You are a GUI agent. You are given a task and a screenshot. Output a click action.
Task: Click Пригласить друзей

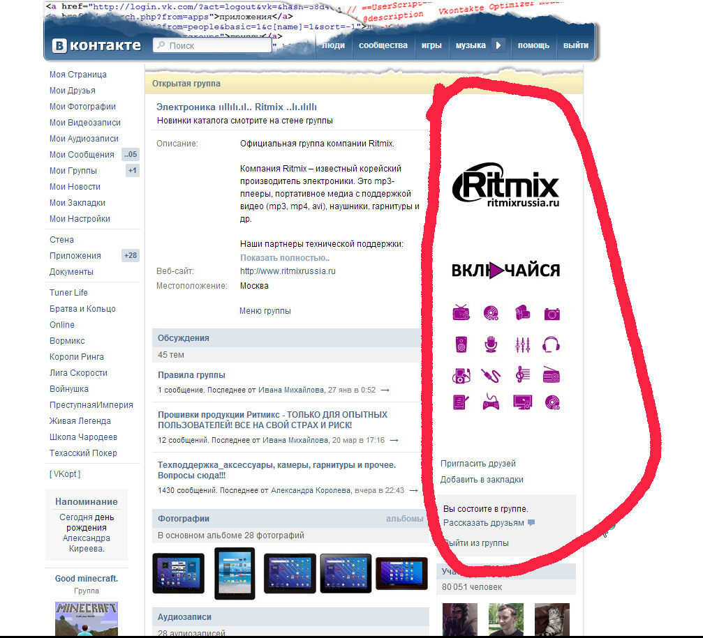(x=478, y=464)
